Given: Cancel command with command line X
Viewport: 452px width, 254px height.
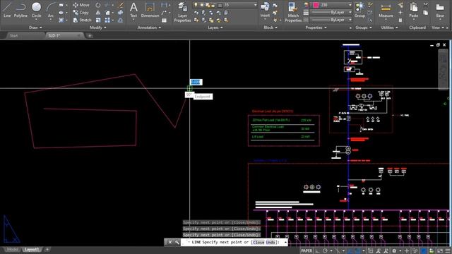Looking at the screenshot, I should pos(169,242).
